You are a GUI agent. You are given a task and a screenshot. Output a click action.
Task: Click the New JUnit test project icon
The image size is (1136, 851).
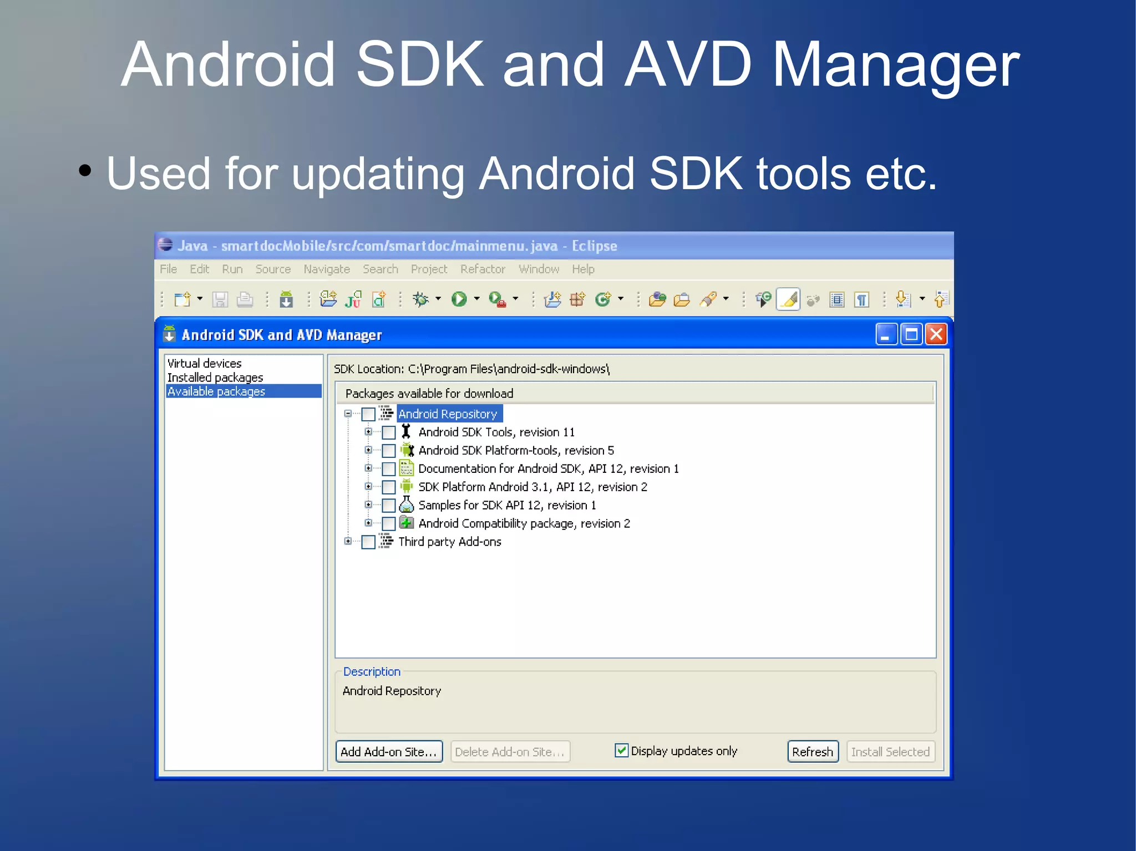[353, 300]
